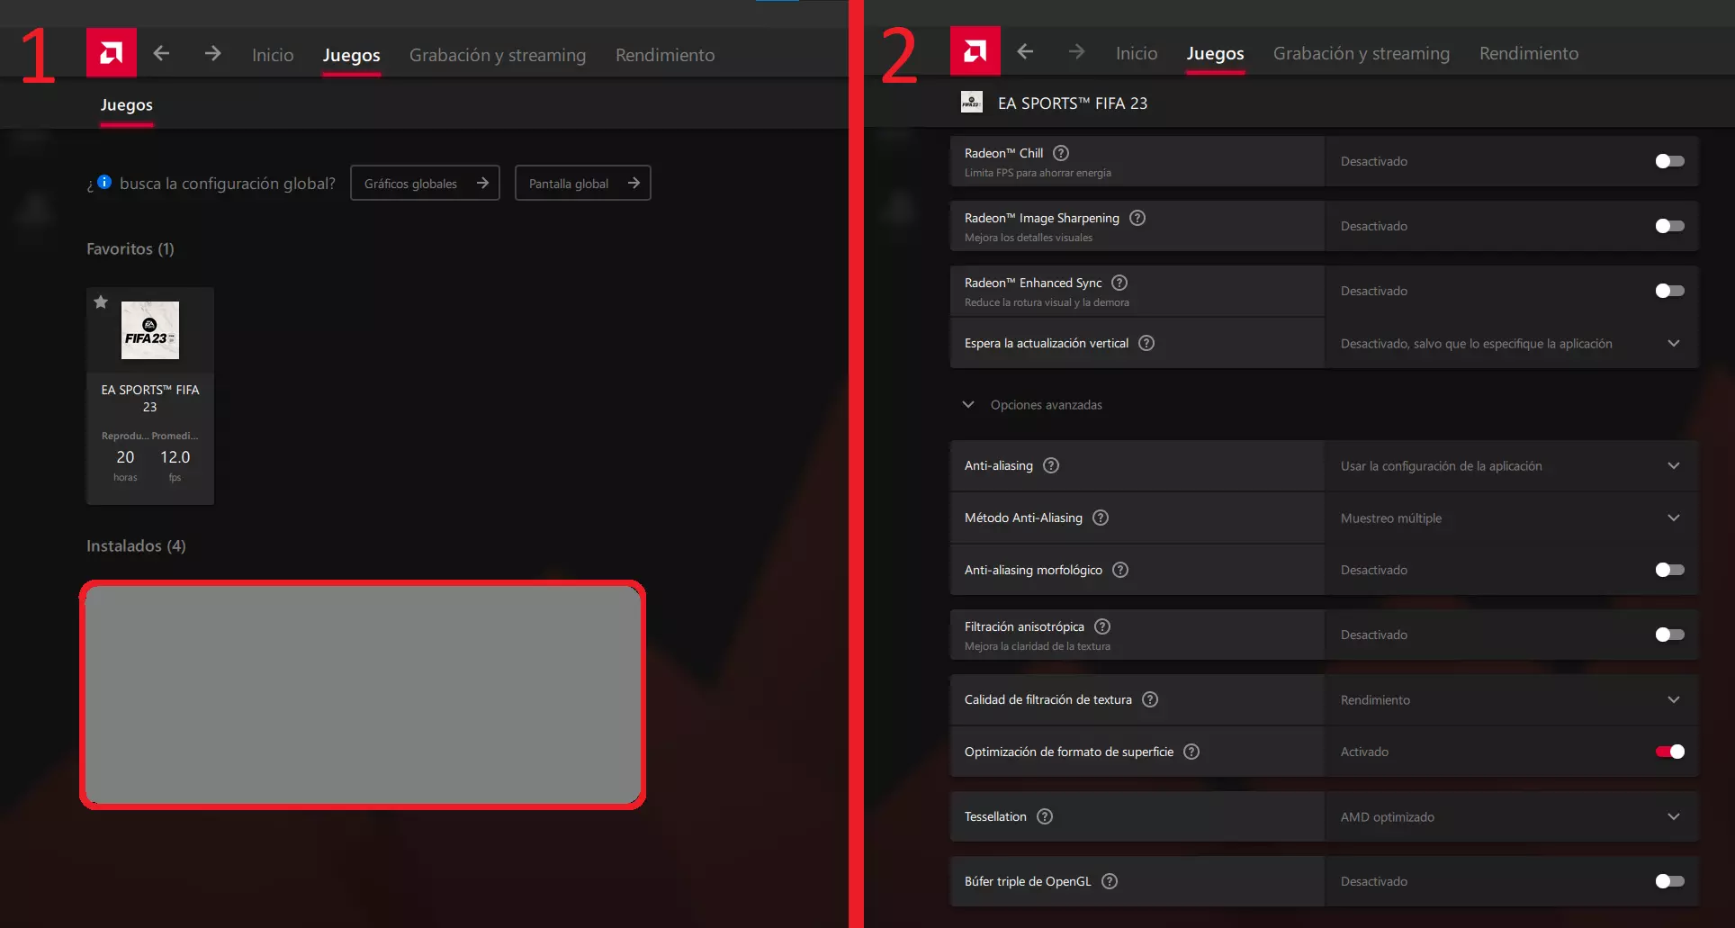This screenshot has height=928, width=1735.
Task: Click the blue info icon beside 'busca la configuración global?'
Action: click(104, 182)
